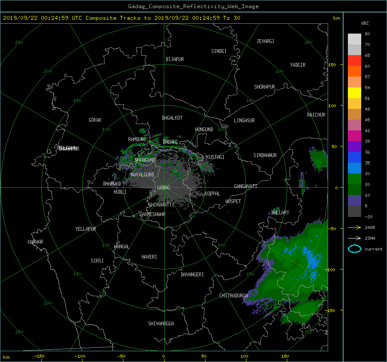Click the HANGAL city label
387x362 pixels.
[121, 247]
